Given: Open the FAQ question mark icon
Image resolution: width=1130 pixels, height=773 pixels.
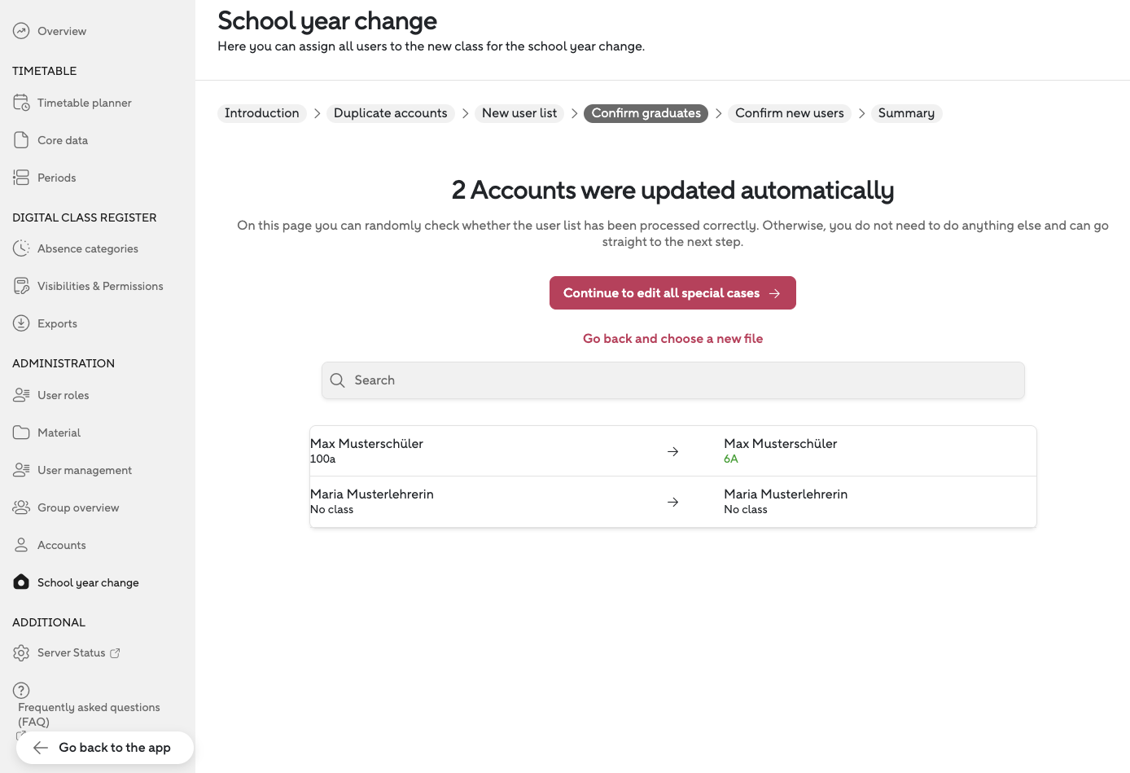Looking at the screenshot, I should pyautogui.click(x=21, y=691).
